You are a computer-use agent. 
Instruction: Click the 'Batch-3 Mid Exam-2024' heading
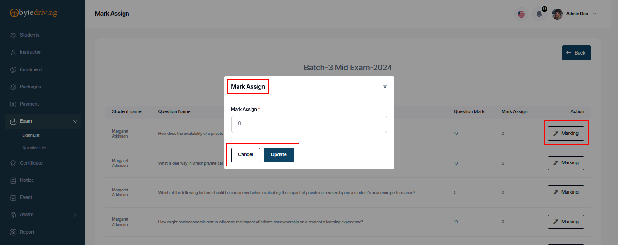click(x=348, y=68)
